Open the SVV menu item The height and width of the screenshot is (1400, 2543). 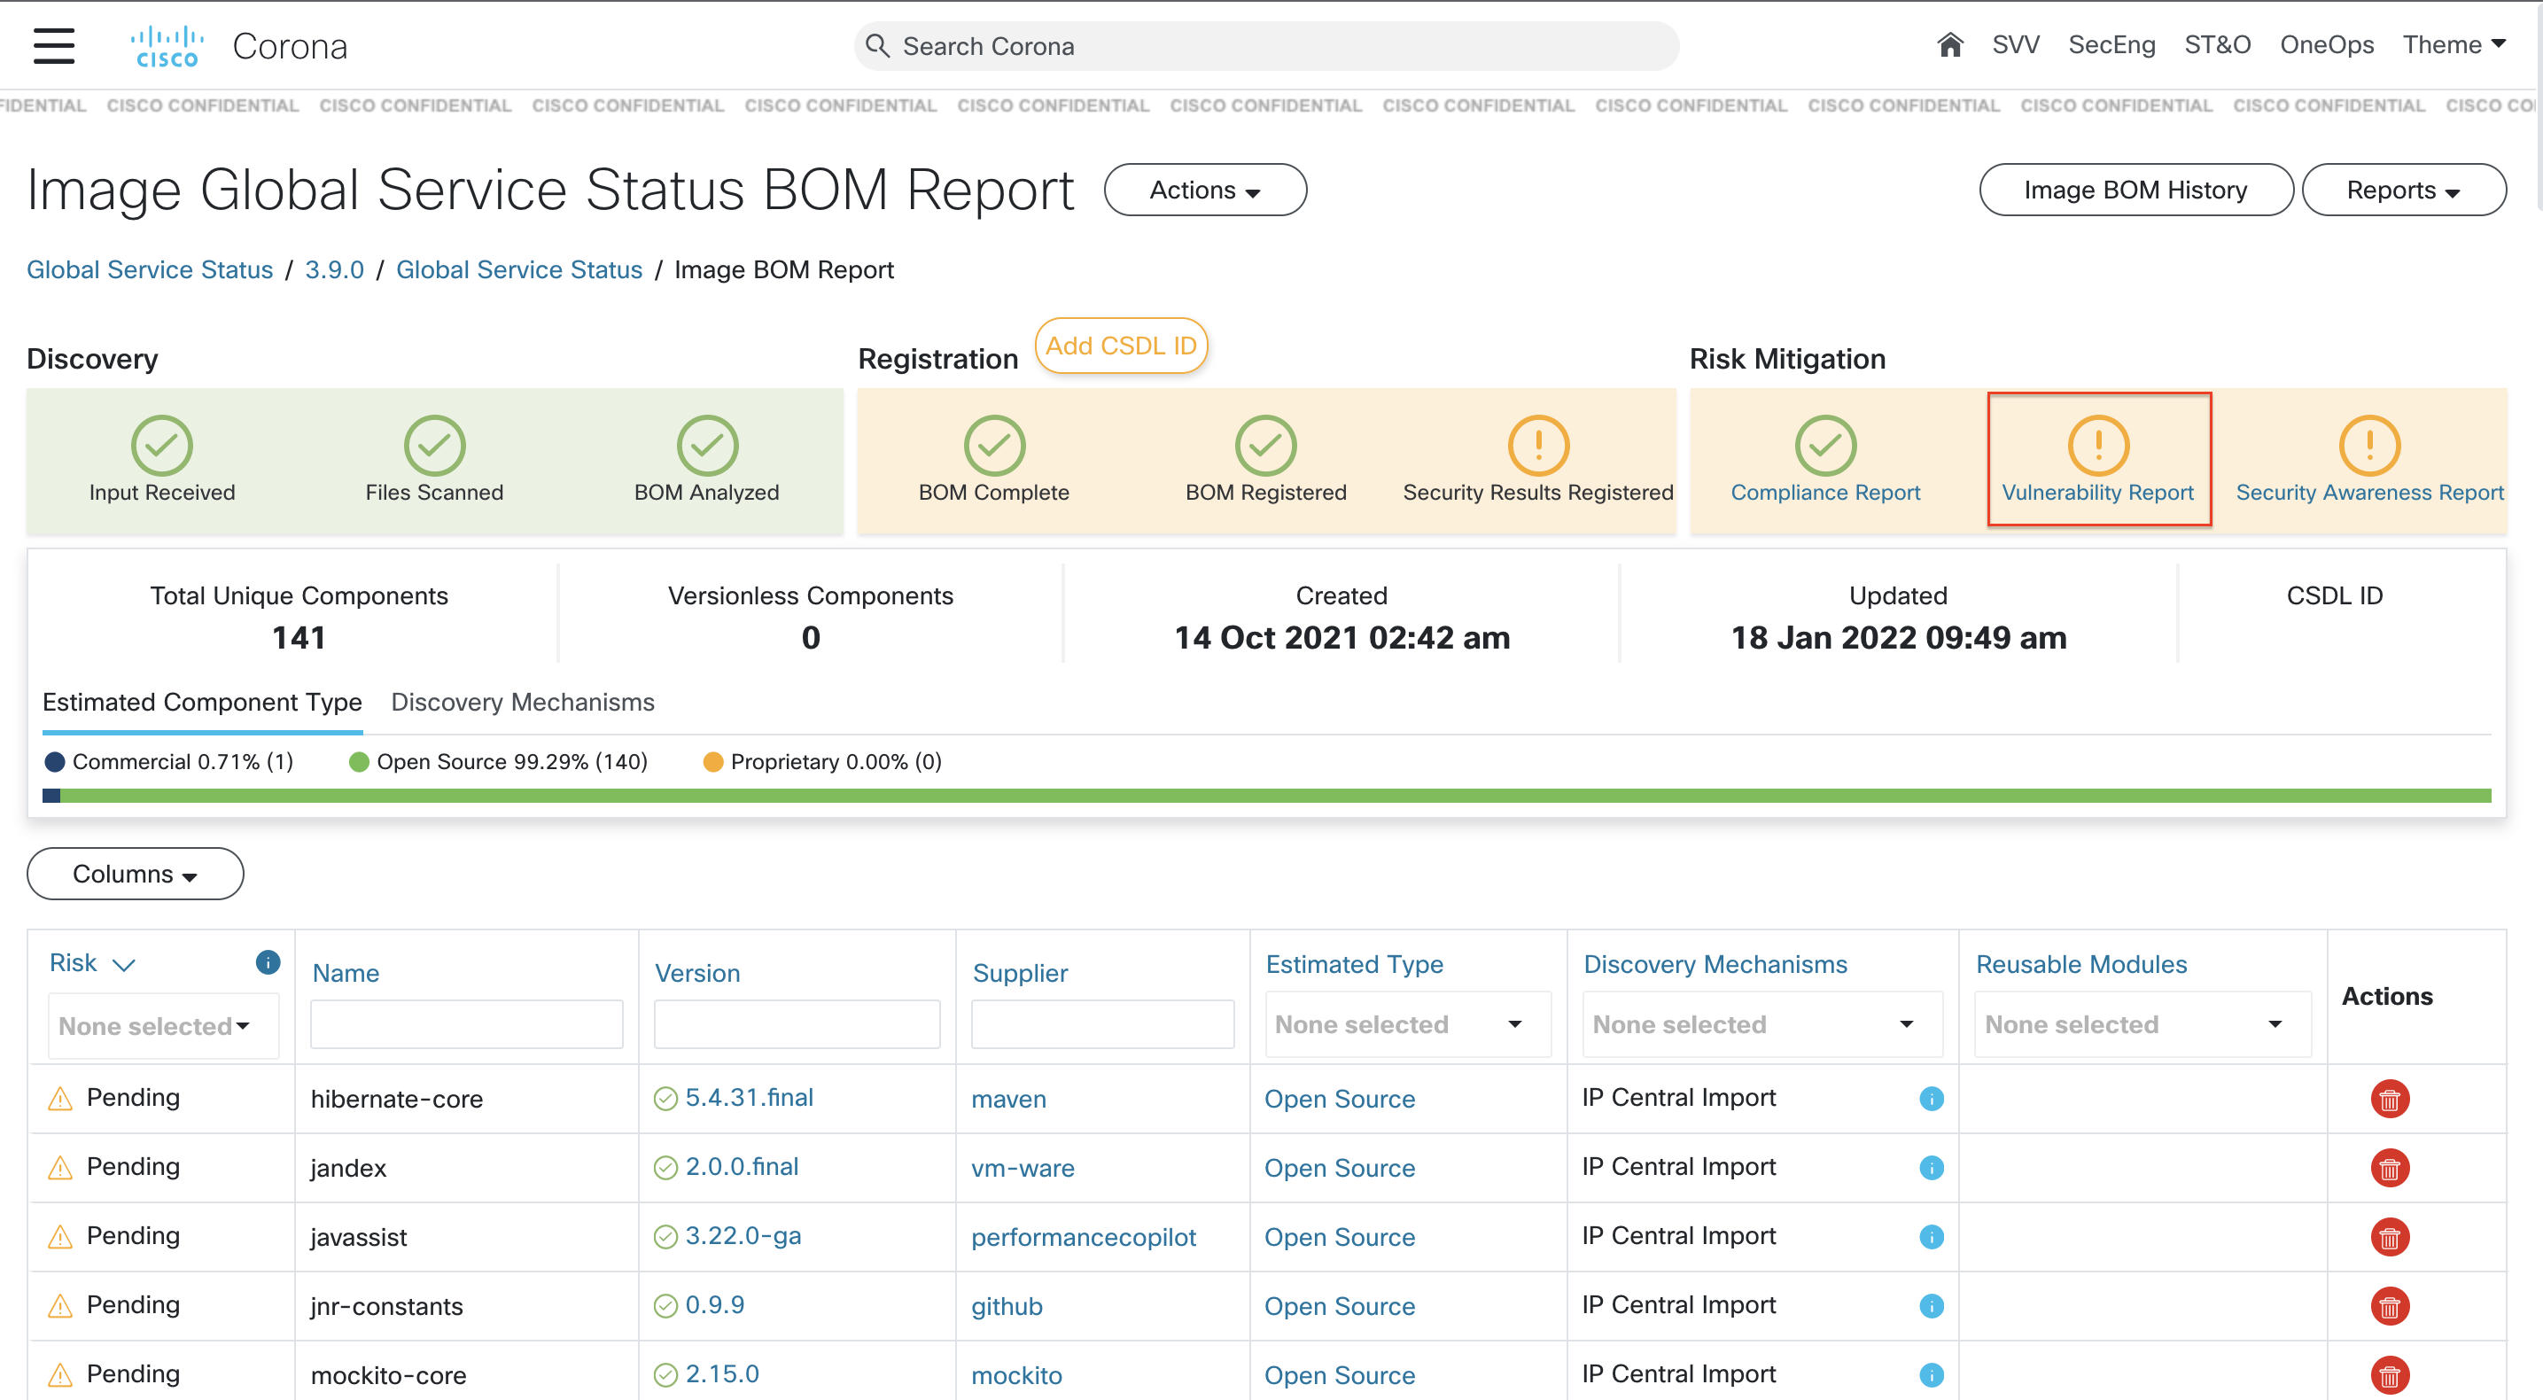(2015, 44)
